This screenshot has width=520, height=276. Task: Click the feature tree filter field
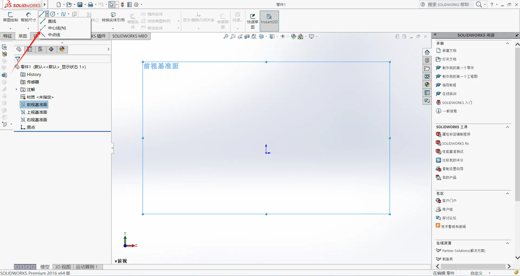[62, 59]
